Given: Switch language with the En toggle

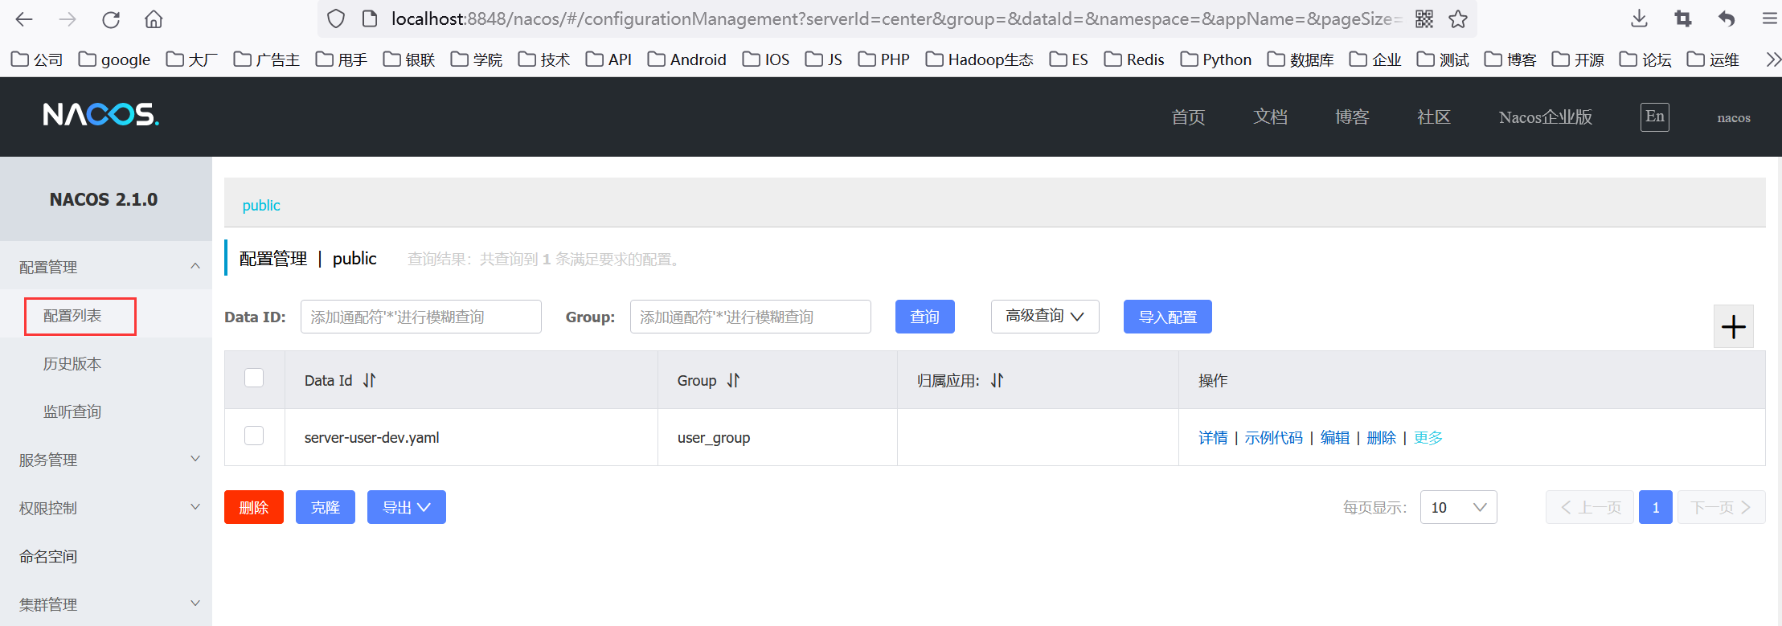Looking at the screenshot, I should 1654,117.
